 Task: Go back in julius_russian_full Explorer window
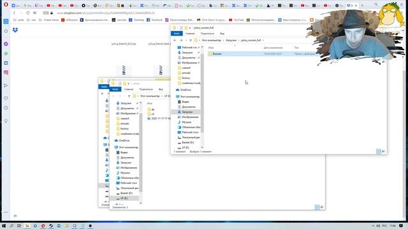(x=175, y=40)
